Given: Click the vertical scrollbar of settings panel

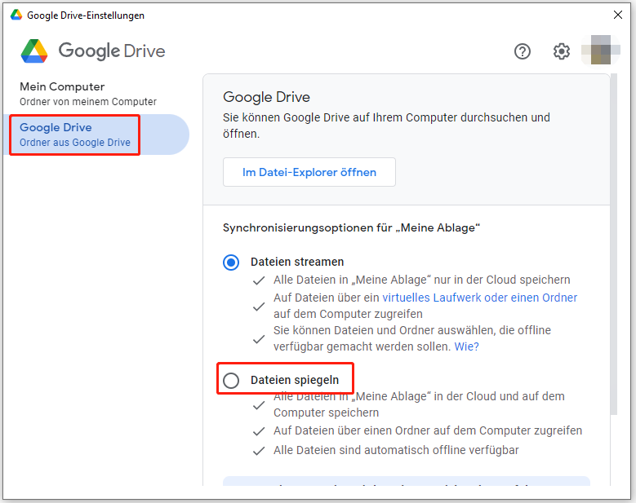Looking at the screenshot, I should point(614,245).
